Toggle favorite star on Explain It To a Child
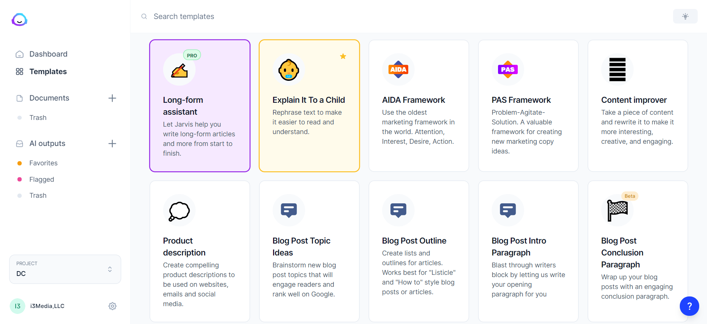 click(343, 56)
